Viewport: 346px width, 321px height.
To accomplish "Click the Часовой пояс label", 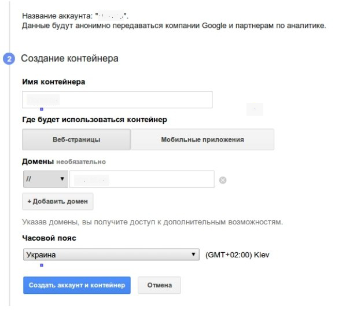I will (x=49, y=238).
